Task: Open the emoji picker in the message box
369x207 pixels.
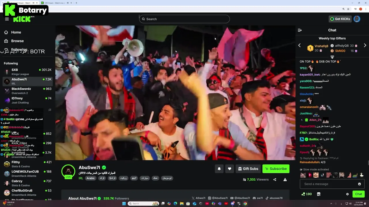Action: pos(359,184)
